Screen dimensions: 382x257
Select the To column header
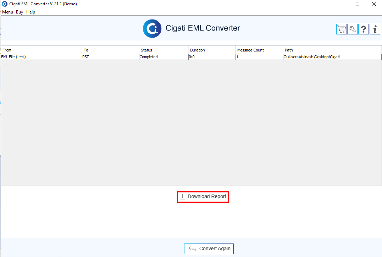110,50
